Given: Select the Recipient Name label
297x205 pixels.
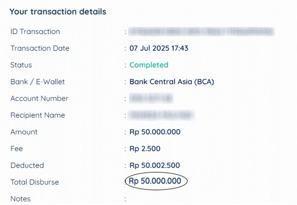Looking at the screenshot, I should [x=37, y=115].
